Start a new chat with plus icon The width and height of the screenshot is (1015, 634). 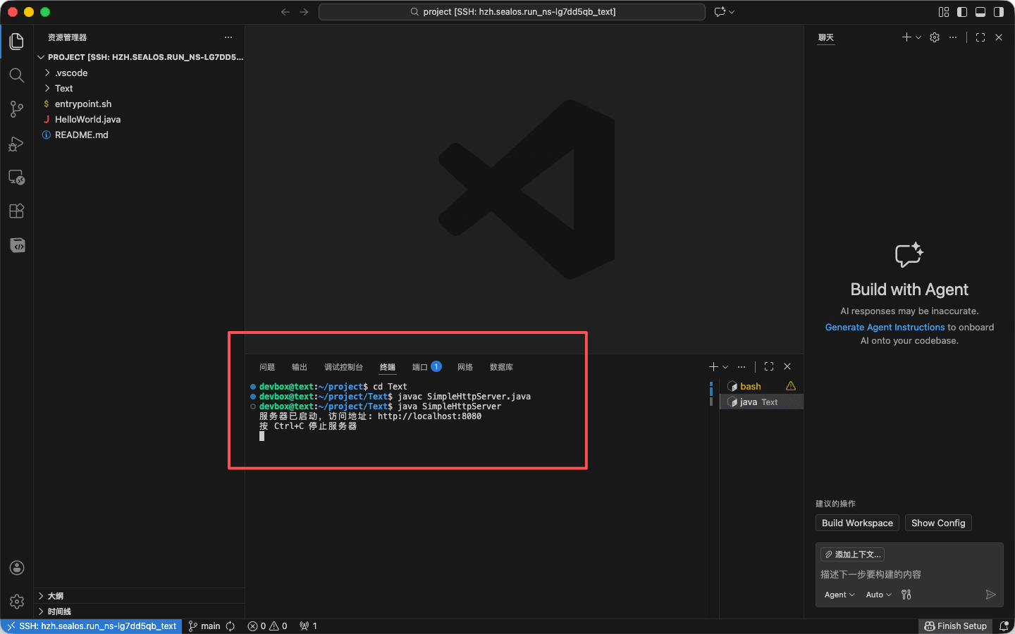click(906, 37)
